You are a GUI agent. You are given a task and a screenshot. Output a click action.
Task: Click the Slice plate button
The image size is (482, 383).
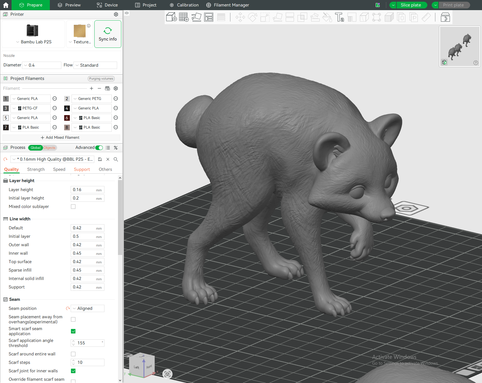point(411,5)
